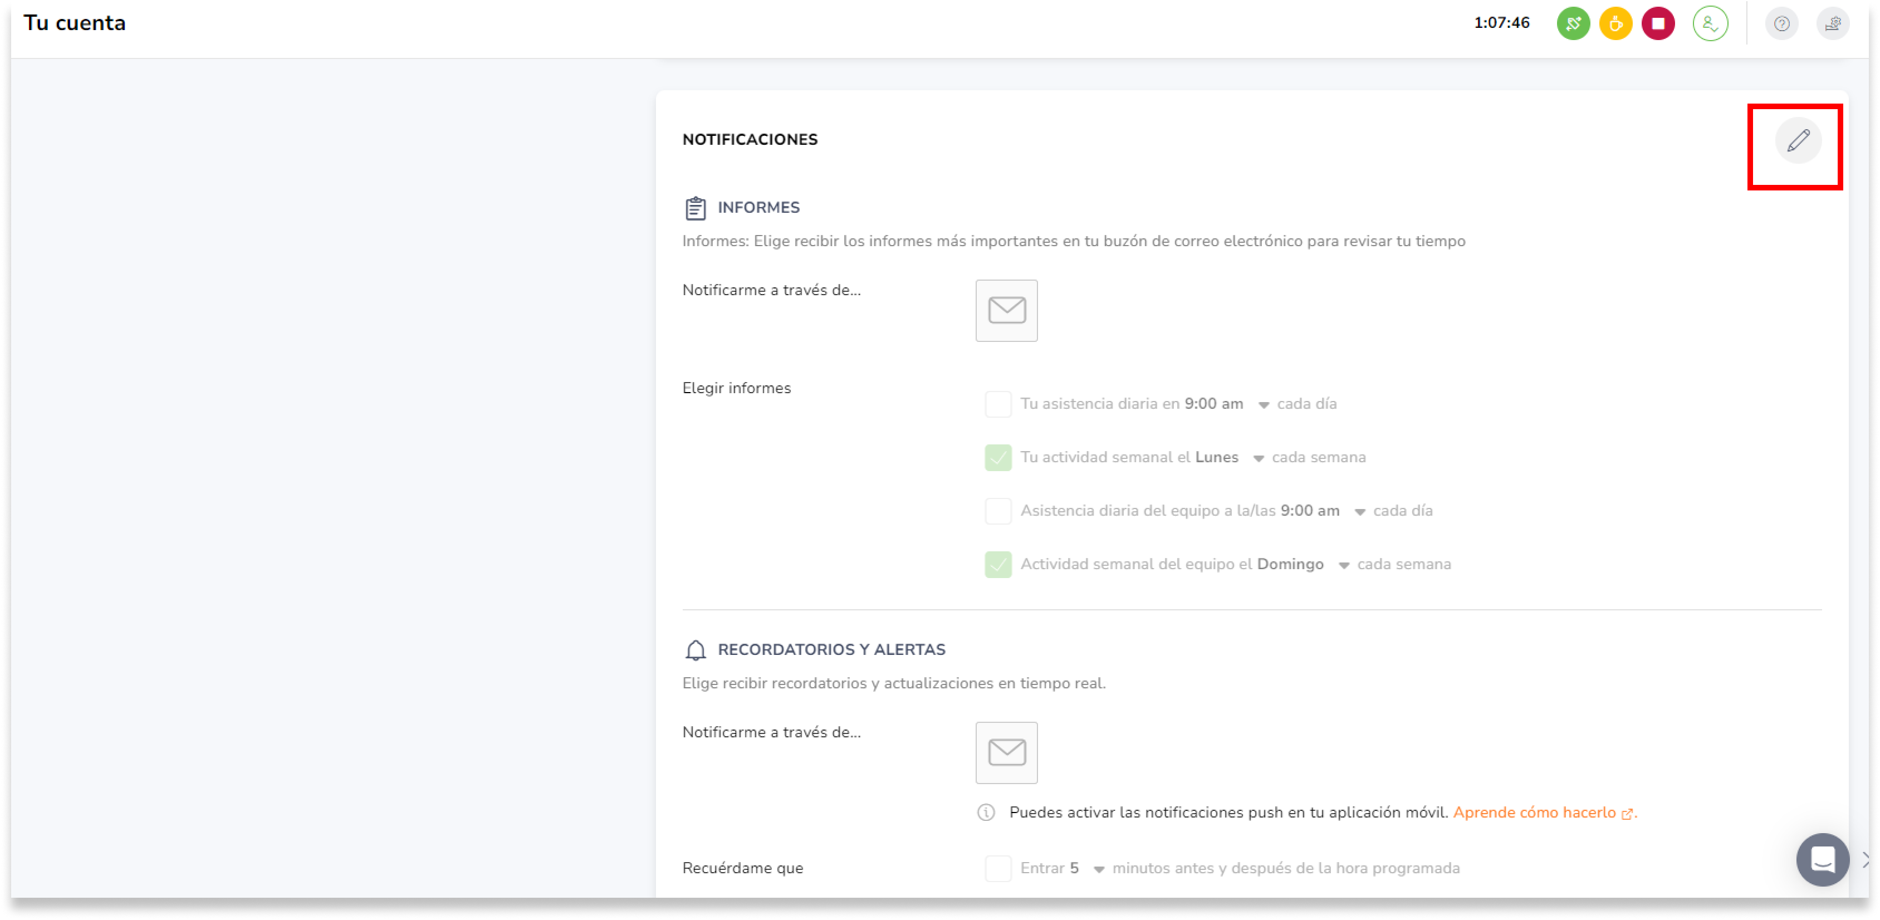1880x920 pixels.
Task: Open the 9:00 am dropdown for 'Tu asistencia diaria'
Action: pyautogui.click(x=1264, y=405)
